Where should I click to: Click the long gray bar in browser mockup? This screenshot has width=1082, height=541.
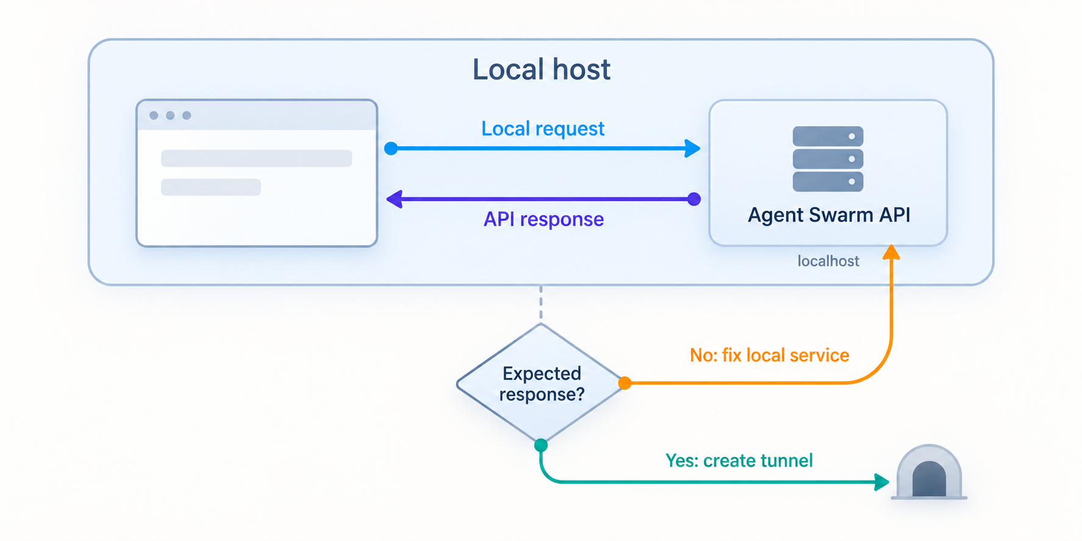coord(257,159)
